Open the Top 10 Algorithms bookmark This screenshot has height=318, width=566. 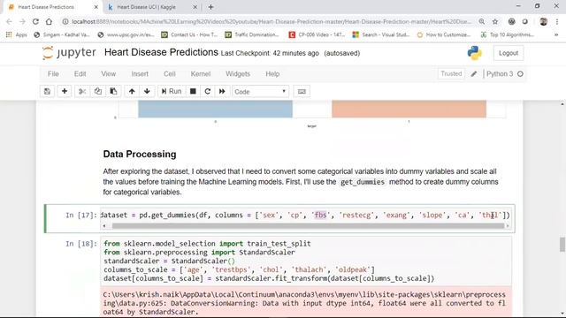click(508, 34)
